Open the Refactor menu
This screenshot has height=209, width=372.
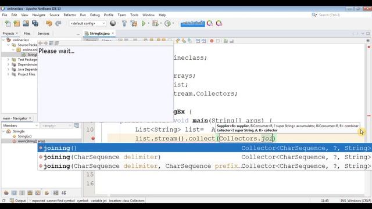tap(70, 15)
